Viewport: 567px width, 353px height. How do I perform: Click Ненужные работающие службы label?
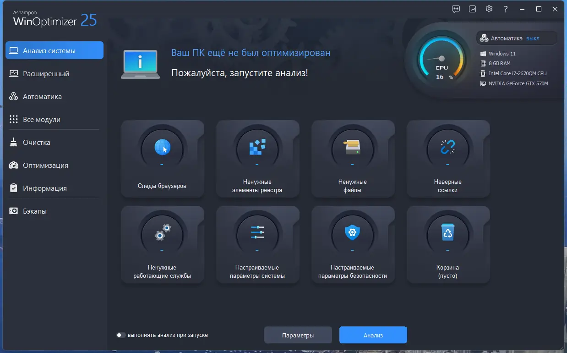pyautogui.click(x=162, y=272)
